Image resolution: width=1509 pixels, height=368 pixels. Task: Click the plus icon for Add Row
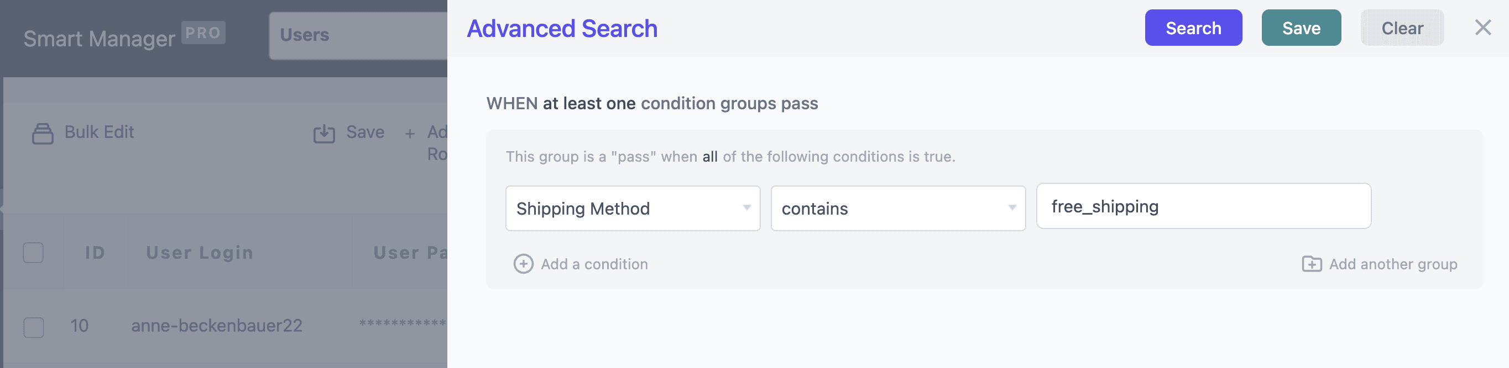[410, 134]
